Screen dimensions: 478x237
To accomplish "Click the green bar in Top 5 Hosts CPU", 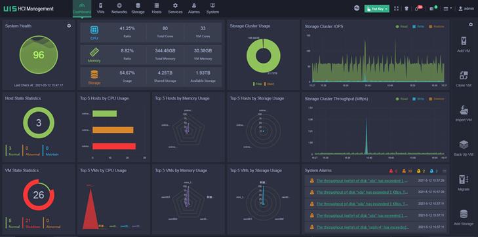I will [104, 113].
